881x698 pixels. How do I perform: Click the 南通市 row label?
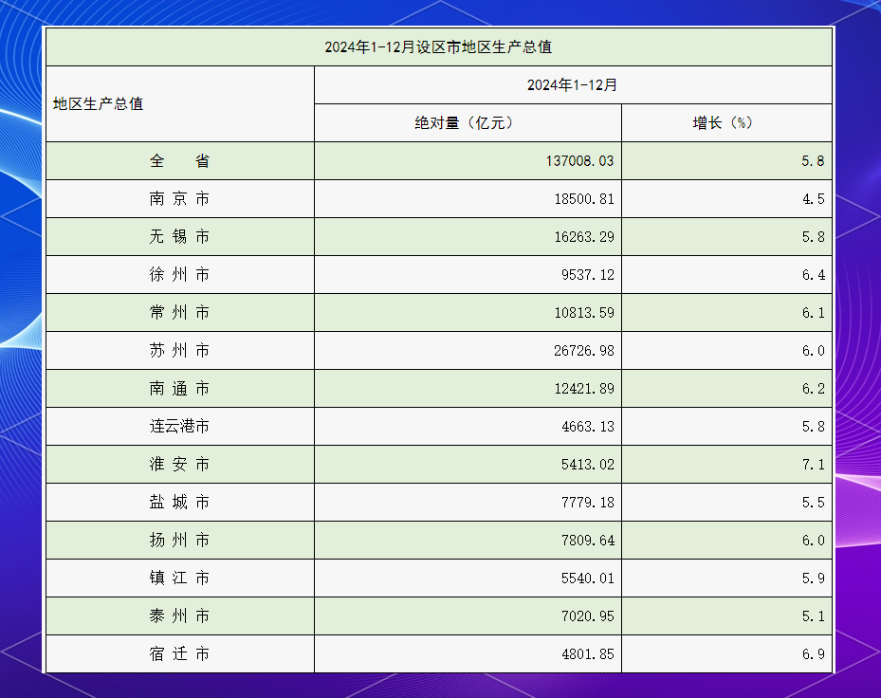(180, 388)
